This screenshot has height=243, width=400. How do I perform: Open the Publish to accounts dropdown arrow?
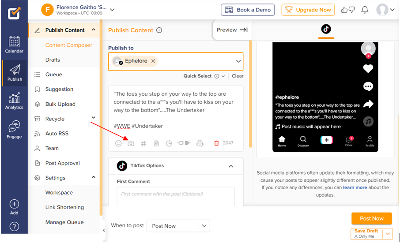point(238,61)
